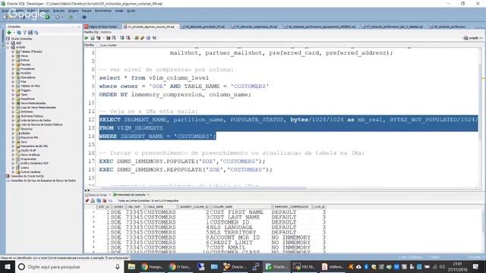Screen dimensions: 486x273
Task: Click the Windows Start button
Action: 8,266
